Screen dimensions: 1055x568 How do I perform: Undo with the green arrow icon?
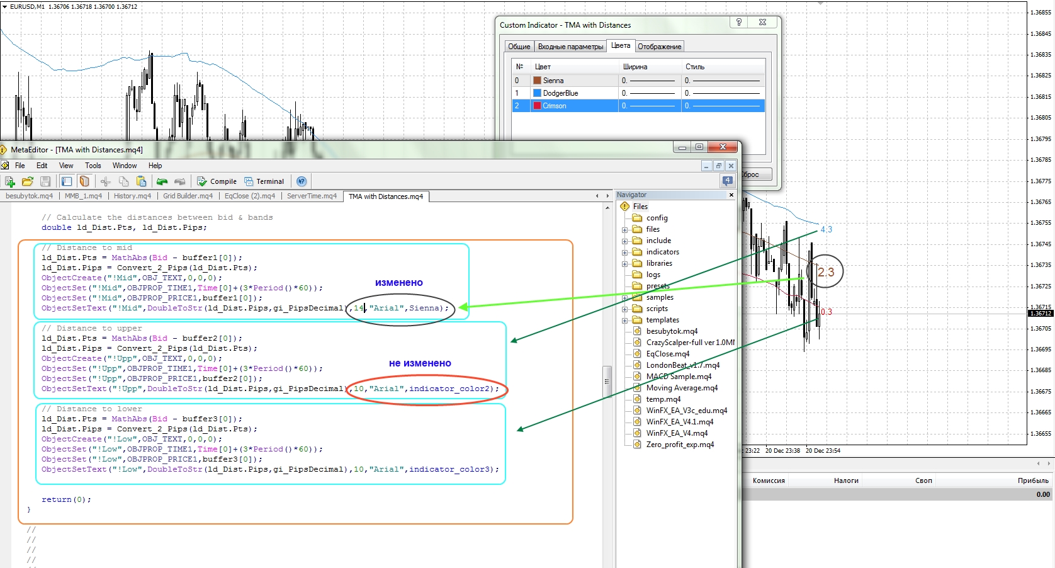[x=162, y=181]
